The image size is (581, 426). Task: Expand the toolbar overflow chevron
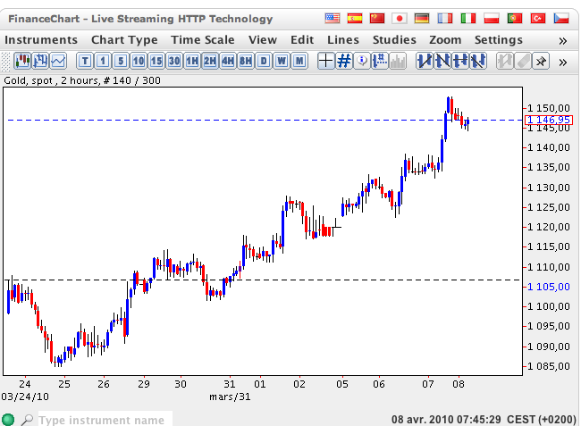pyautogui.click(x=562, y=62)
